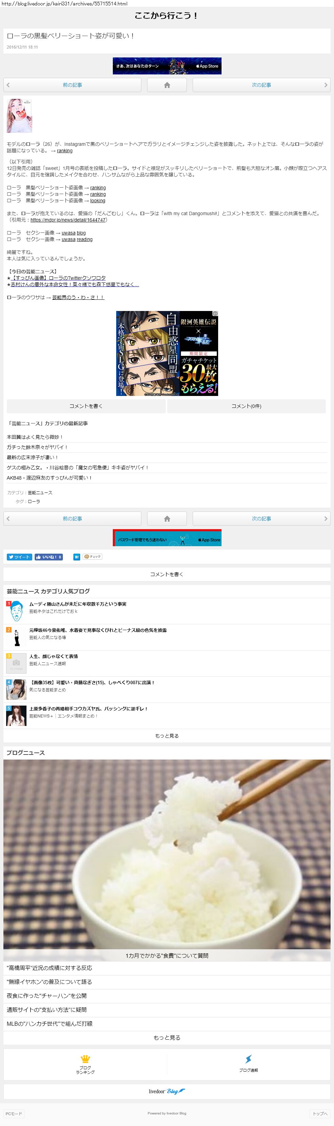This screenshot has width=334, height=1126.
Task: Click the トップへ button
Action: [320, 1113]
